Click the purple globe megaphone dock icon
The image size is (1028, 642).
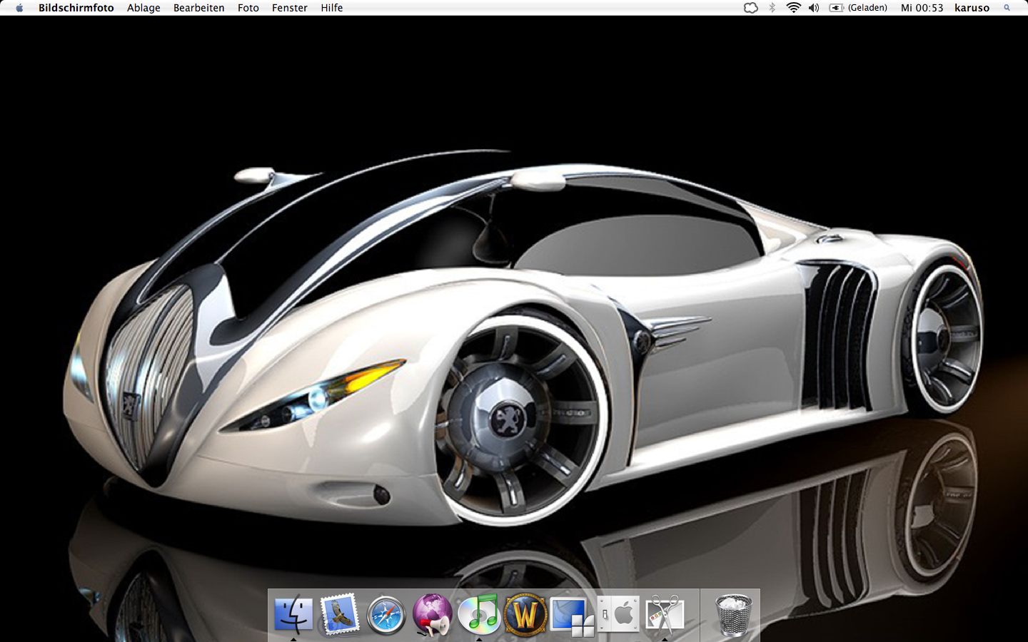pos(433,614)
